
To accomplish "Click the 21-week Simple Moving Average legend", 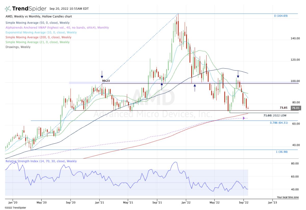I will [x=37, y=42].
